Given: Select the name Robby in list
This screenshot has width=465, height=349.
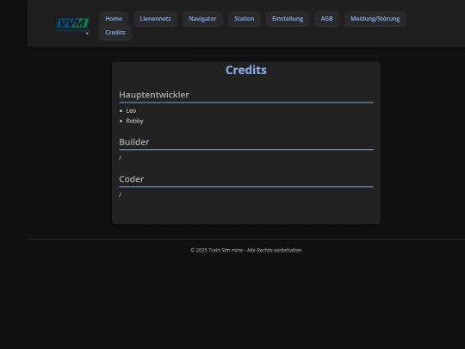Looking at the screenshot, I should [x=134, y=122].
